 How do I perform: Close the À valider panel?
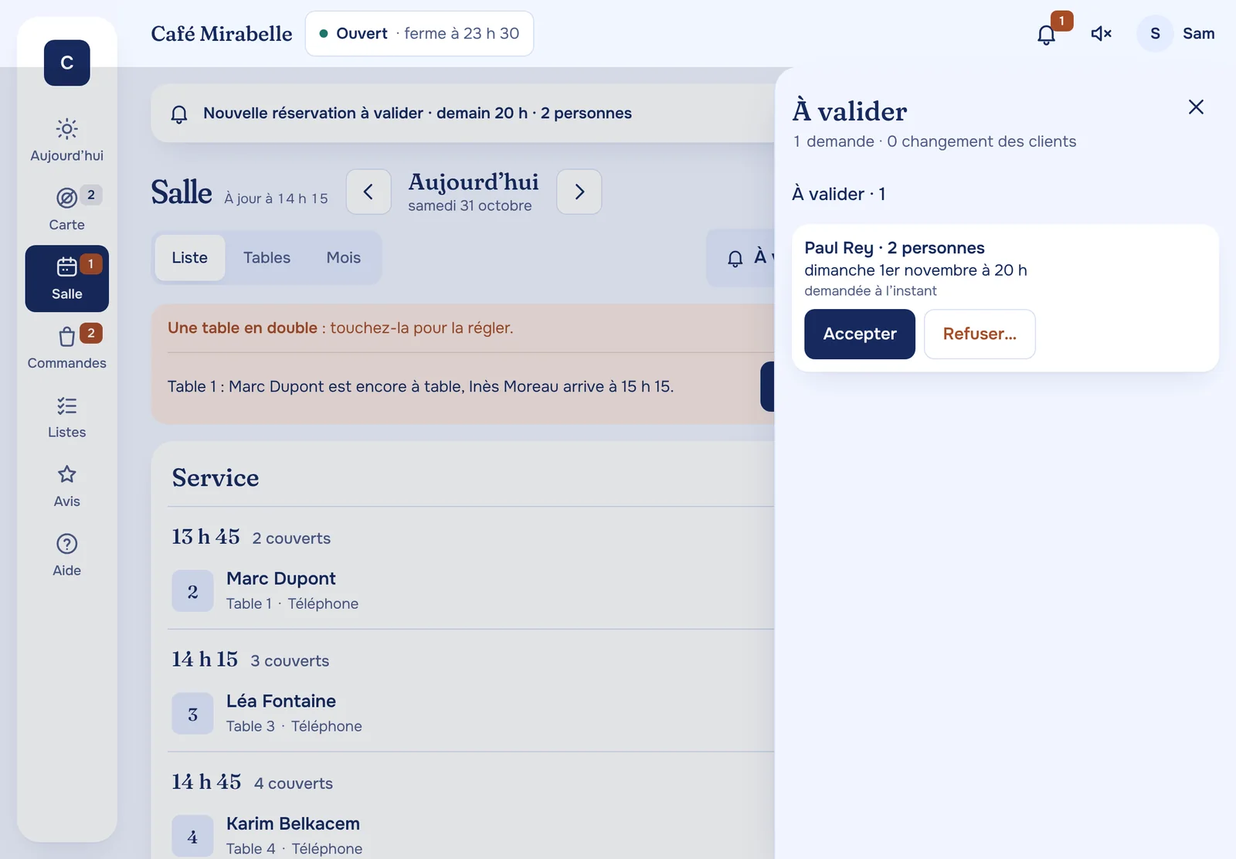click(1196, 107)
